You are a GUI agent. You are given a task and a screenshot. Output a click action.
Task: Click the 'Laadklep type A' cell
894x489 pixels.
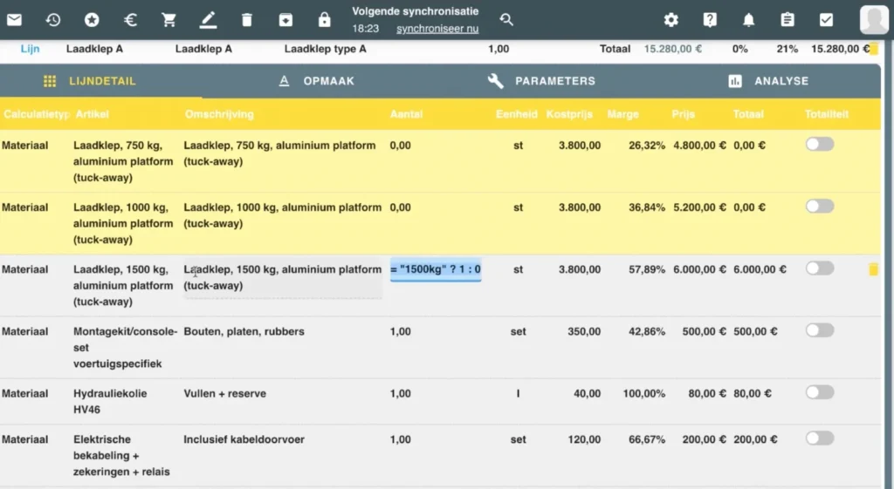325,49
